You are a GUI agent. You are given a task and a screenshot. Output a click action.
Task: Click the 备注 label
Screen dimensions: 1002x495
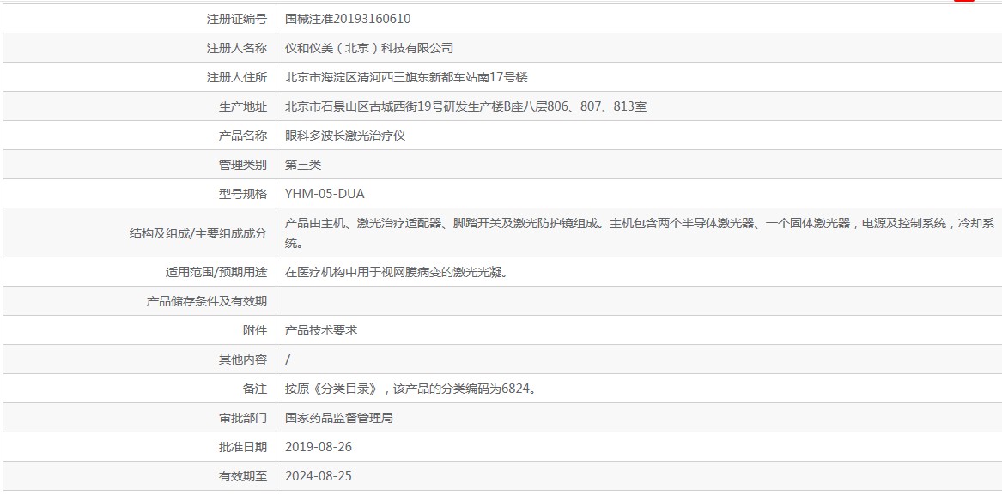point(255,389)
